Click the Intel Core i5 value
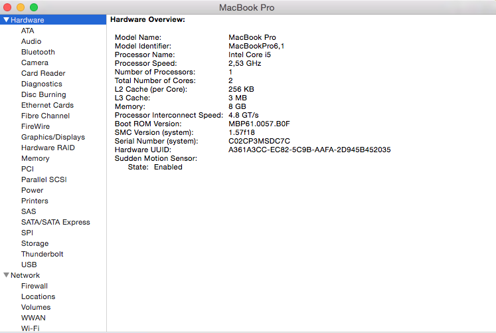 [250, 55]
